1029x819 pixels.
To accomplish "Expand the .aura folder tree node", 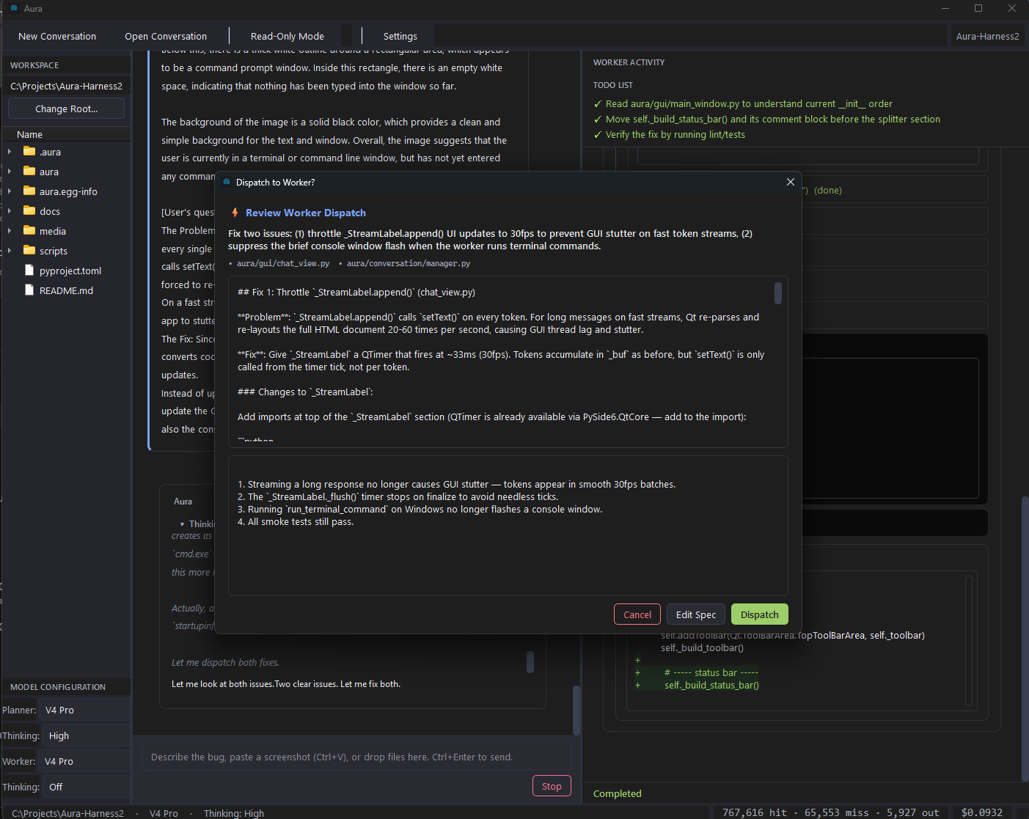I will click(x=10, y=152).
